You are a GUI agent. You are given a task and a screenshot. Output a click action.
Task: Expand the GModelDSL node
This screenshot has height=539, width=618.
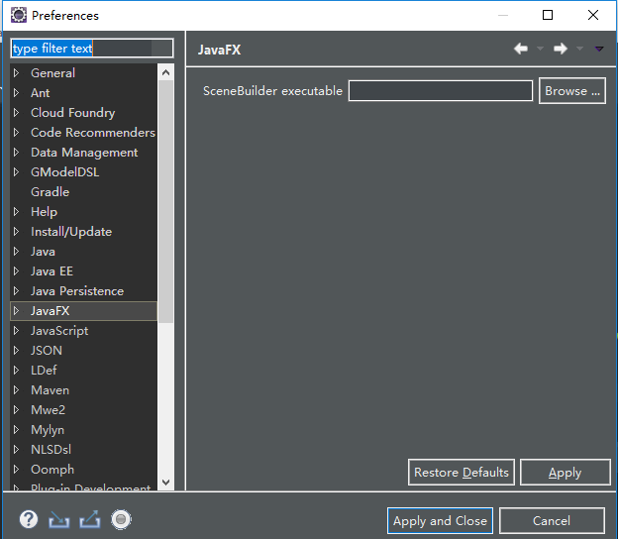(16, 172)
